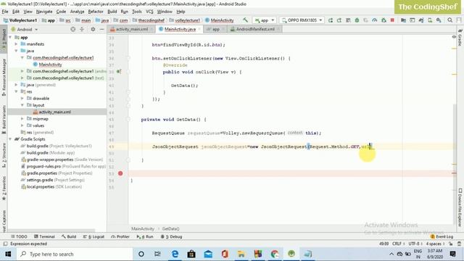Click the Collapse All icon in Project panel

(x=82, y=29)
